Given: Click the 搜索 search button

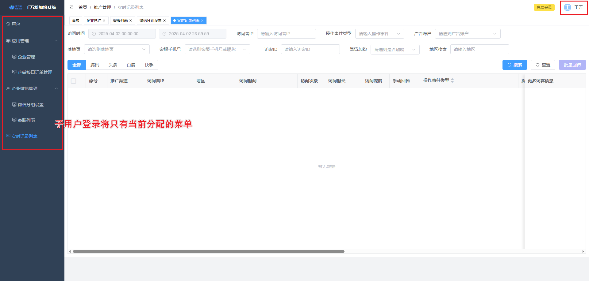Looking at the screenshot, I should click(x=514, y=65).
